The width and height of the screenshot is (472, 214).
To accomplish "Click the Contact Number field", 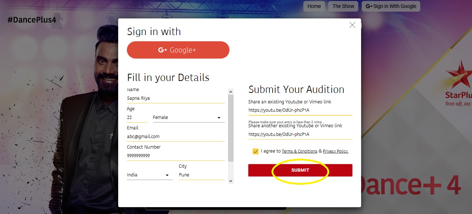I will (x=175, y=156).
